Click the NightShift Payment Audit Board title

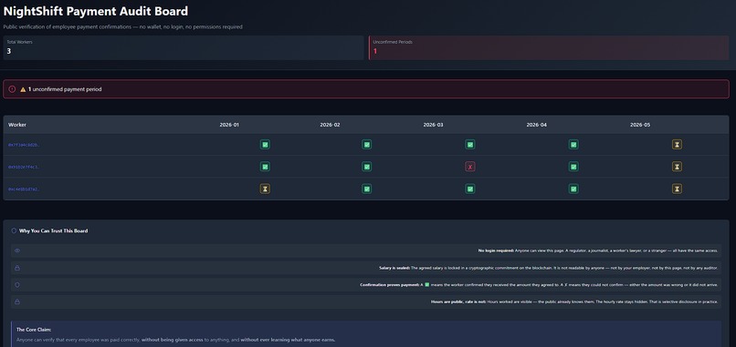[x=96, y=11]
